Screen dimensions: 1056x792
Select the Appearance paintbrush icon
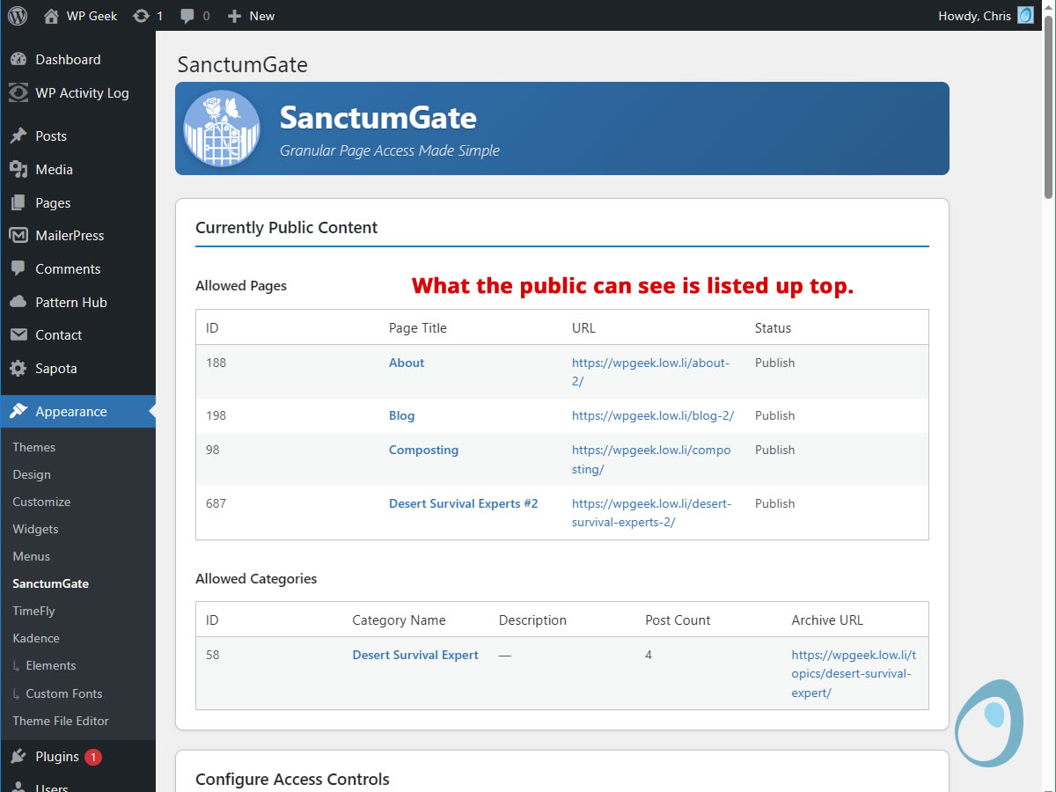tap(19, 411)
